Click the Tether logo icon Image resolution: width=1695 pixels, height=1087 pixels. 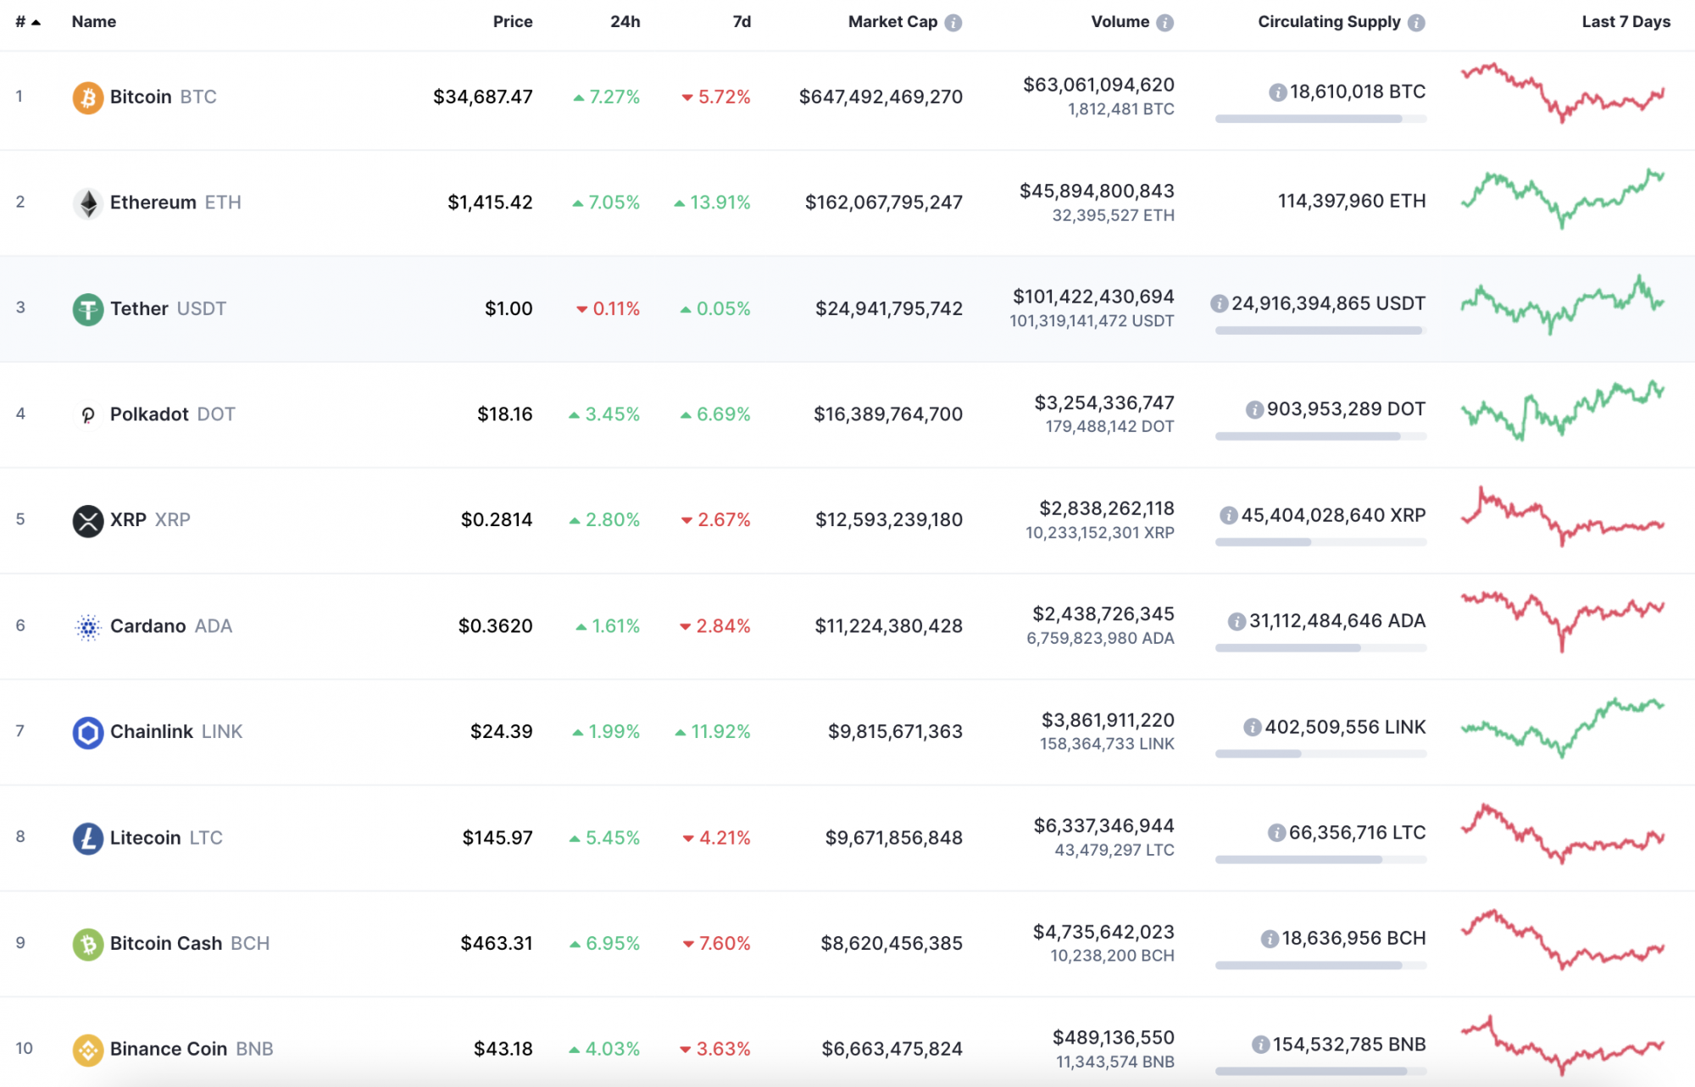(87, 309)
